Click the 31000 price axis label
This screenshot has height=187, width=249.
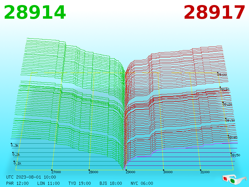tap(205, 172)
